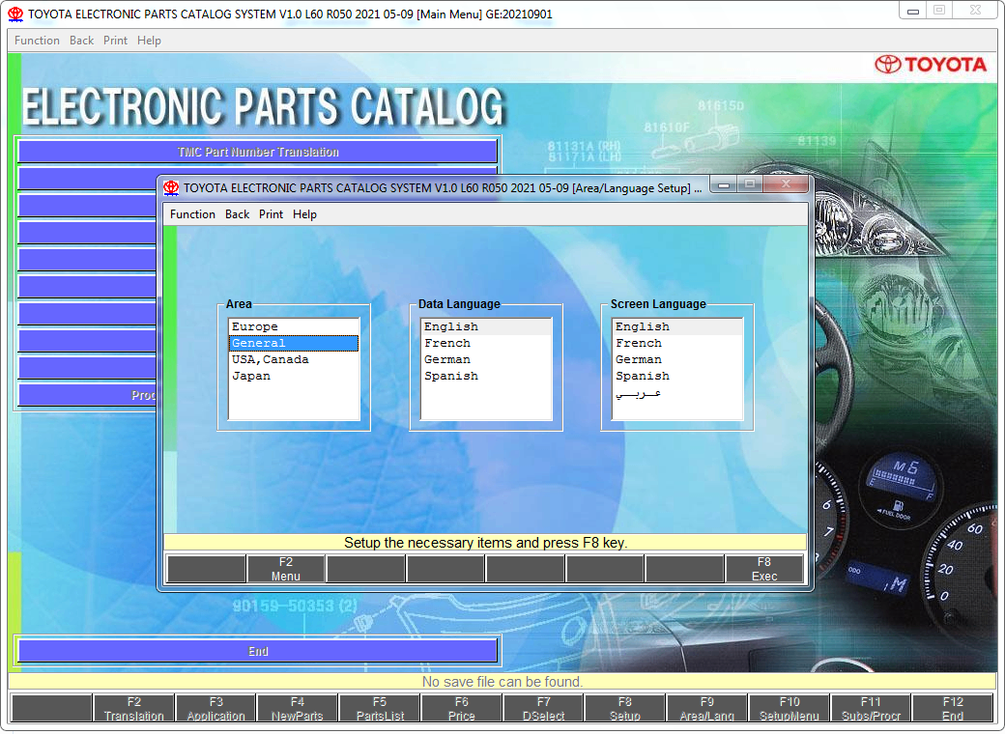Image resolution: width=1005 pixels, height=734 pixels.
Task: Select Japan in the Area list
Action: pyautogui.click(x=294, y=376)
